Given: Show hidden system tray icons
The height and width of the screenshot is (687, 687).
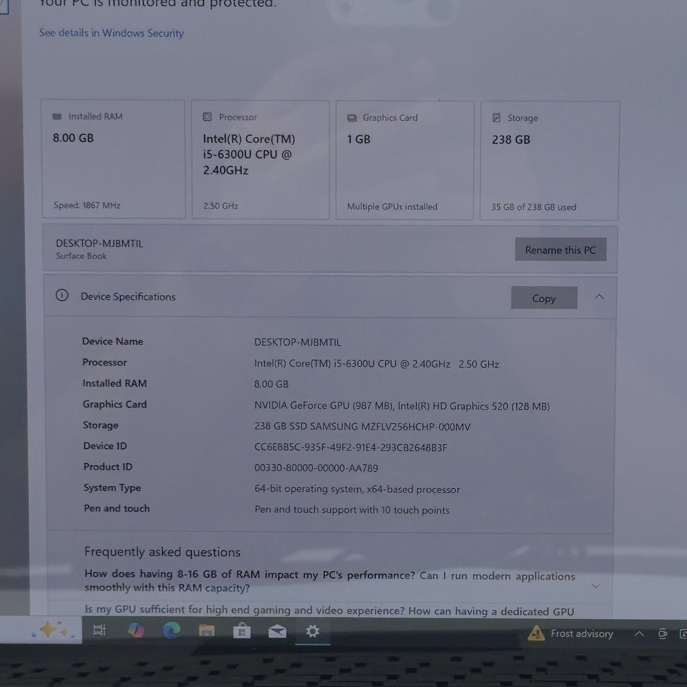Looking at the screenshot, I should coord(639,634).
